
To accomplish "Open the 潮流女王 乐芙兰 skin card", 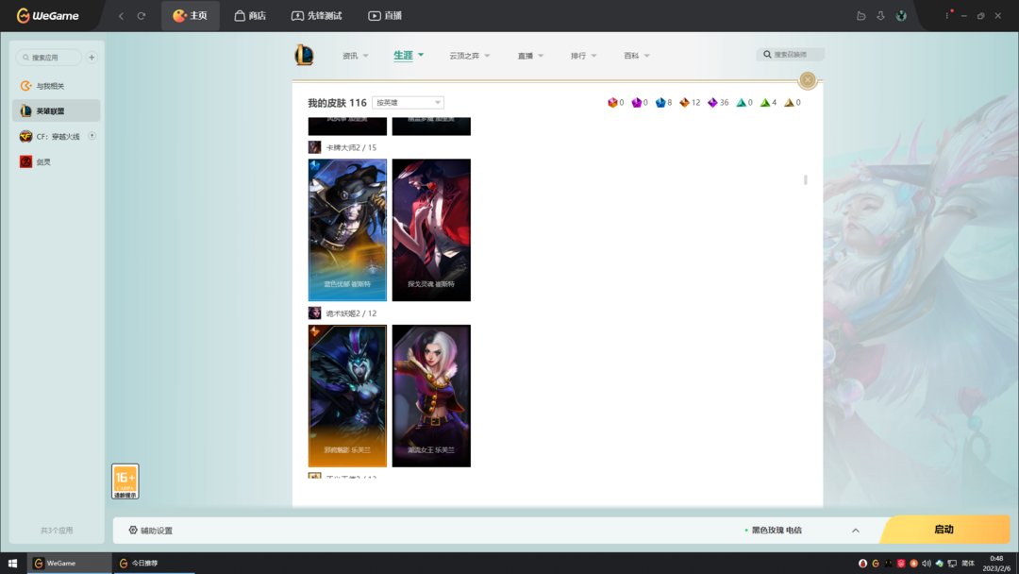I will click(x=431, y=396).
